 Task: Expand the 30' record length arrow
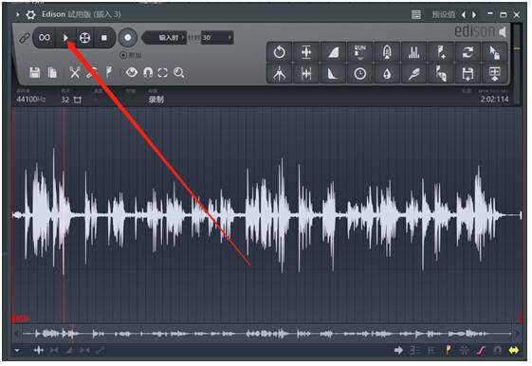(x=229, y=37)
